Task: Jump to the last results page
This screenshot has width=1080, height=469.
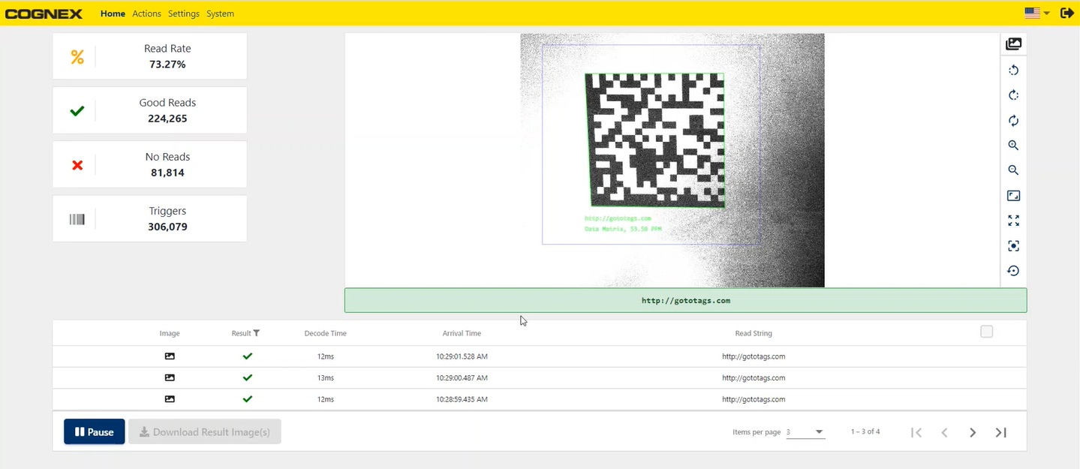Action: coord(1000,432)
